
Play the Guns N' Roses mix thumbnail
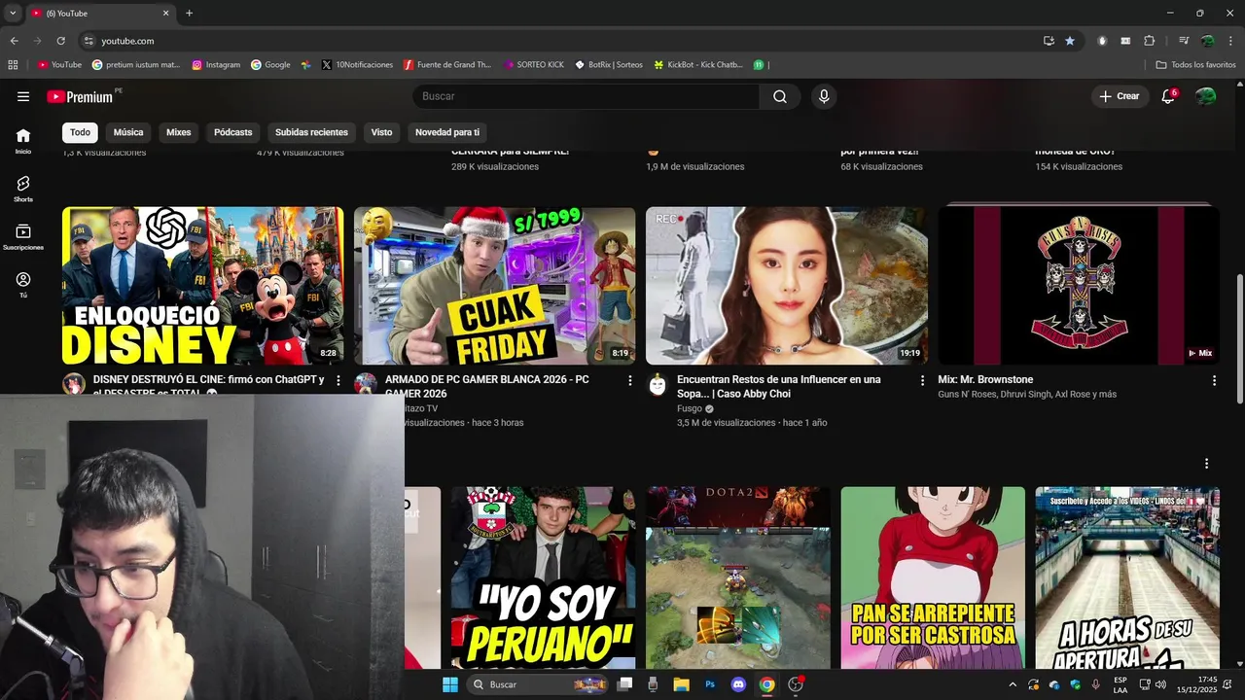point(1078,286)
